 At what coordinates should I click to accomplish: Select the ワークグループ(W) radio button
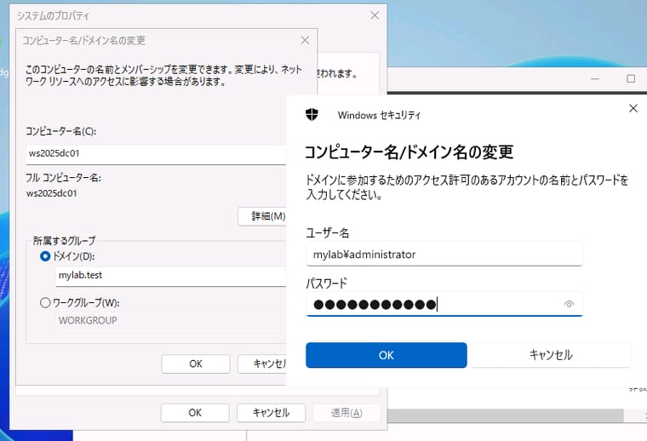pyautogui.click(x=45, y=303)
